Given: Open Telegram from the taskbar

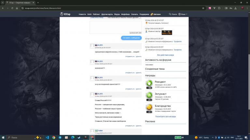Looking at the screenshot, I should click(60, 137).
